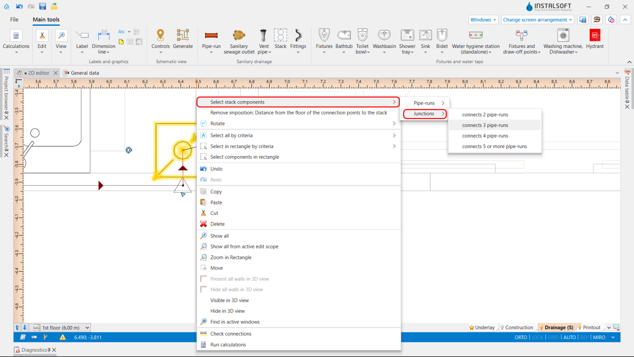Image resolution: width=634 pixels, height=357 pixels.
Task: Select the Washbasin fixture icon
Action: click(384, 36)
